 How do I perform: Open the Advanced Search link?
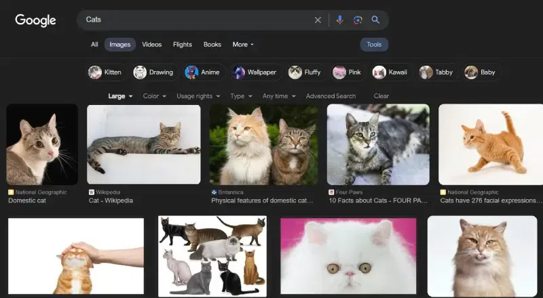click(x=331, y=96)
